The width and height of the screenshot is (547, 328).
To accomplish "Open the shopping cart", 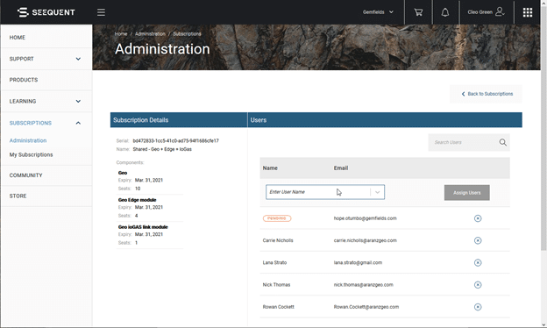I will click(418, 12).
